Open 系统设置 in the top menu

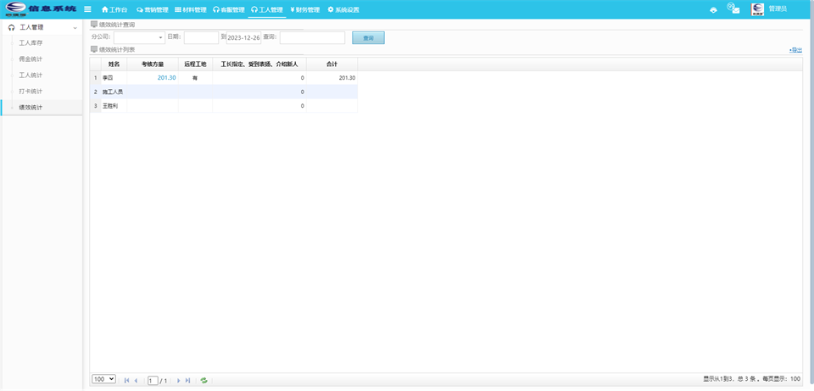tap(343, 10)
